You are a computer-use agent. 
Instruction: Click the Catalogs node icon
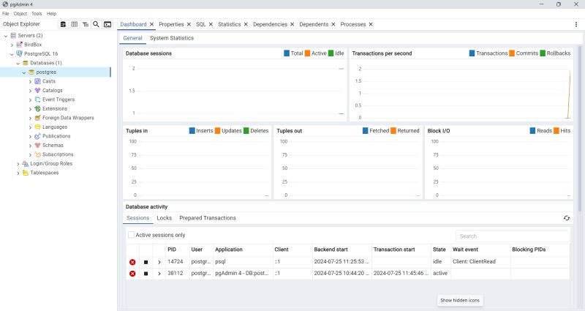click(38, 90)
